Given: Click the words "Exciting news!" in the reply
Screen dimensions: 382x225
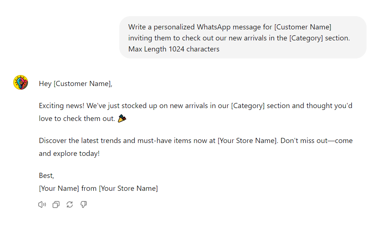Looking at the screenshot, I should click(x=61, y=106).
